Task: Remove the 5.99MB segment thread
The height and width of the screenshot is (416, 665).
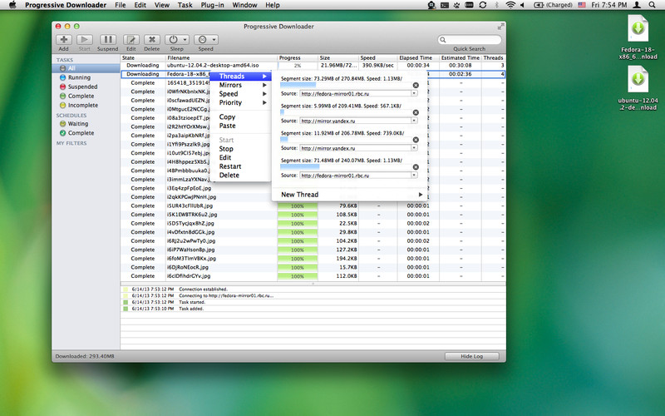Action: 416,112
